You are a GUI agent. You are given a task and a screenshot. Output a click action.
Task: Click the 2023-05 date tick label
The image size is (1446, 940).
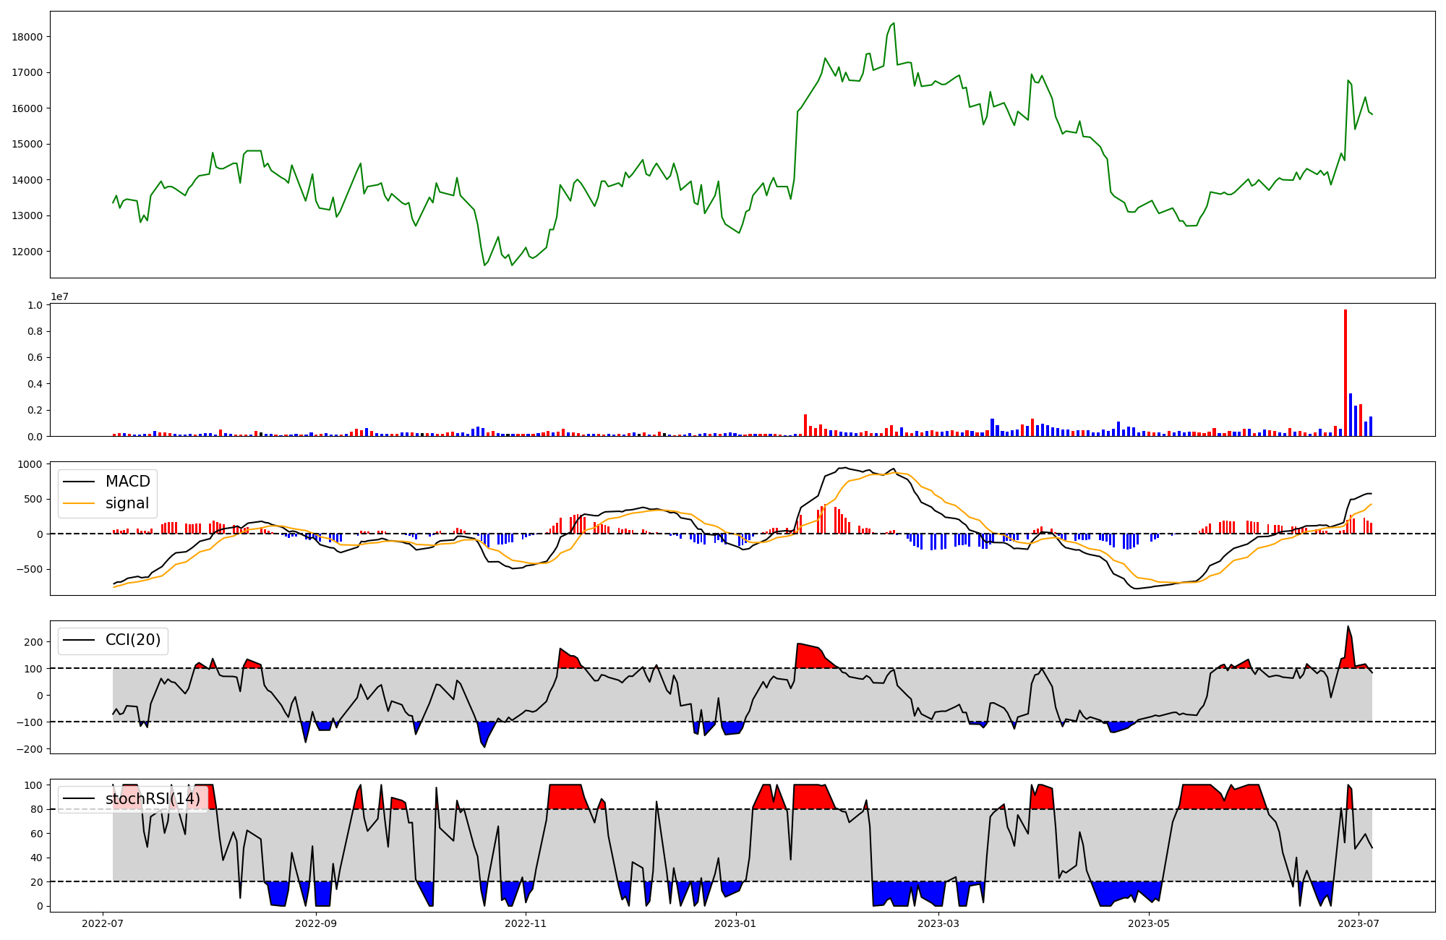(x=1148, y=923)
